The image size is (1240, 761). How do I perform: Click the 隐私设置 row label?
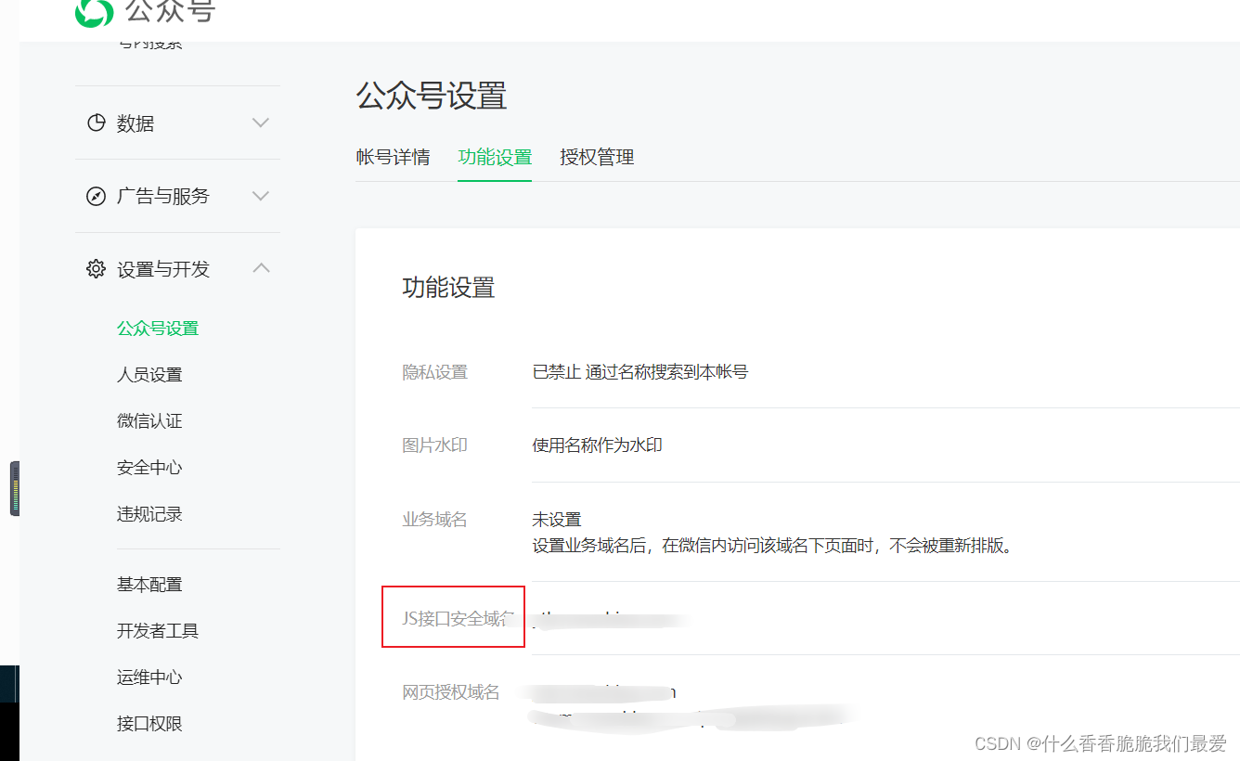point(434,372)
